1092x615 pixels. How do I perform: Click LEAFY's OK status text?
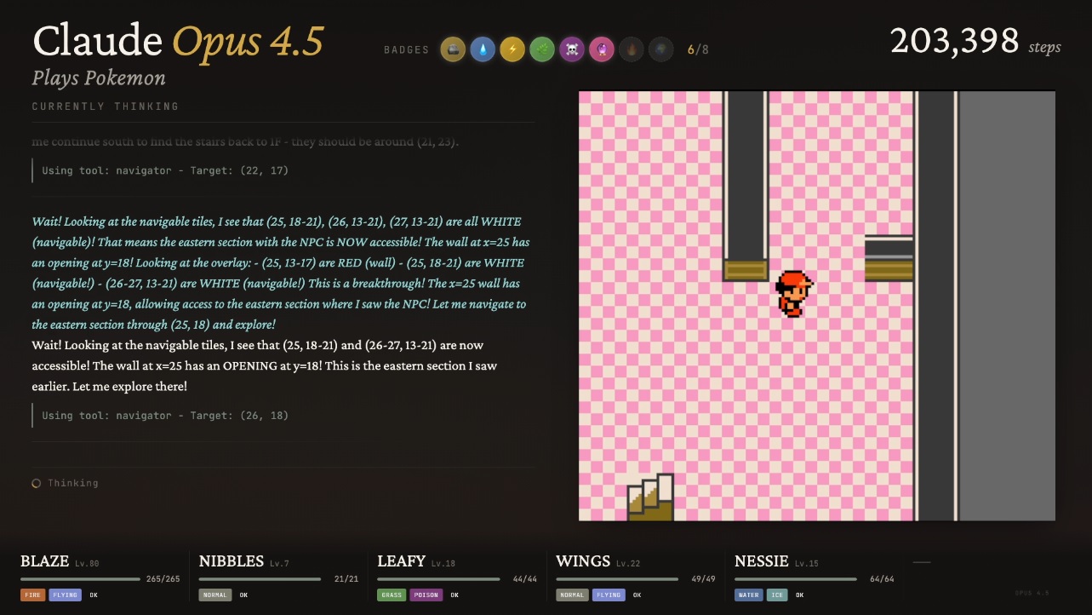(x=455, y=595)
